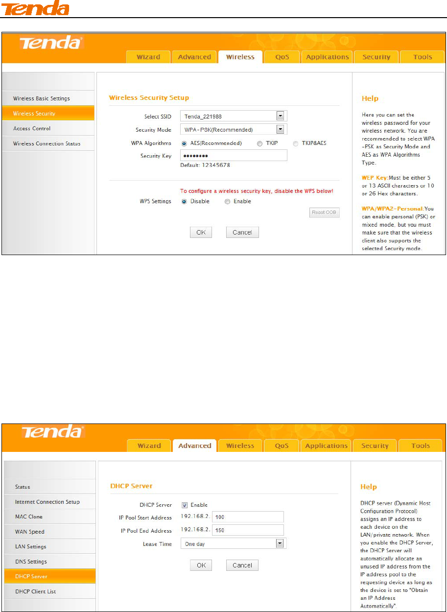This screenshot has height=612, width=447.
Task: Open Security tab in Wireless Security window
Action: tap(376, 57)
